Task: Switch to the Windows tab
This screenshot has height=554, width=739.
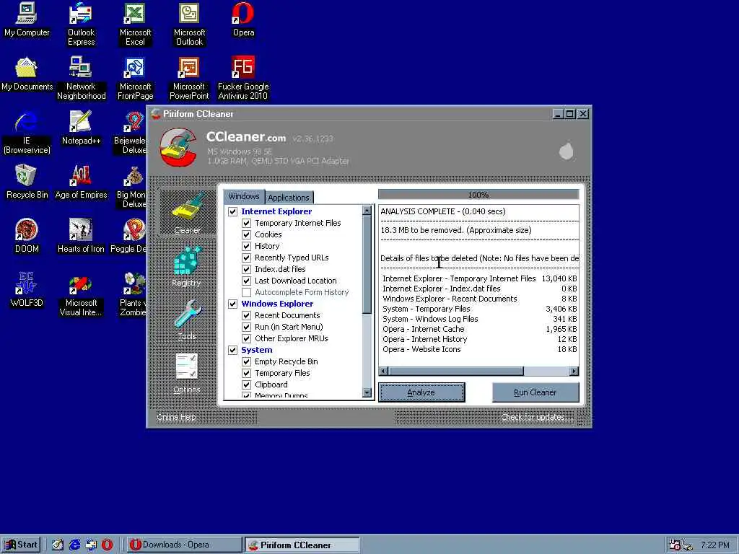Action: tap(244, 196)
